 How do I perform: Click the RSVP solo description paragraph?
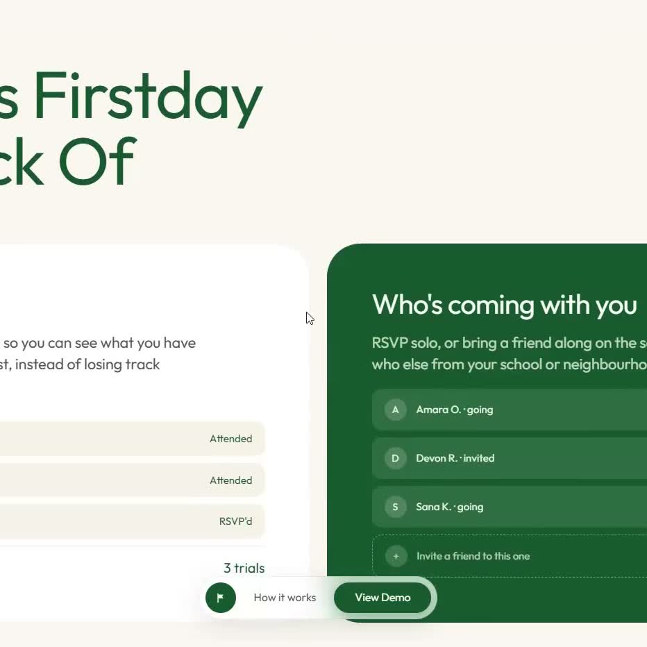[x=509, y=353]
